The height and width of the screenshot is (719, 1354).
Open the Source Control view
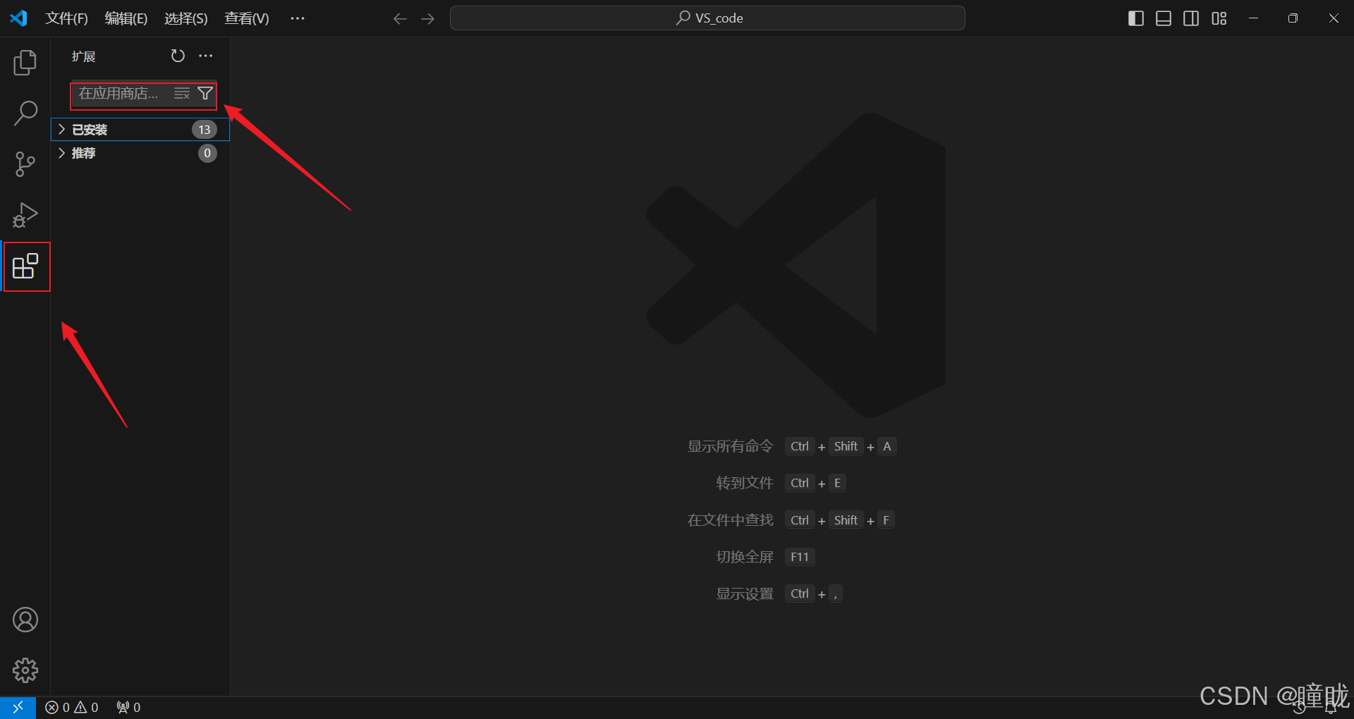25,164
